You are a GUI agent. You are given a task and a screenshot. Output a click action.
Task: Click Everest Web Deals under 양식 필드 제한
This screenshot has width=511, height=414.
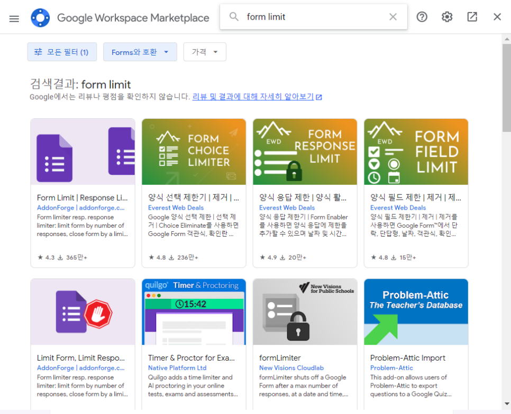(x=398, y=208)
